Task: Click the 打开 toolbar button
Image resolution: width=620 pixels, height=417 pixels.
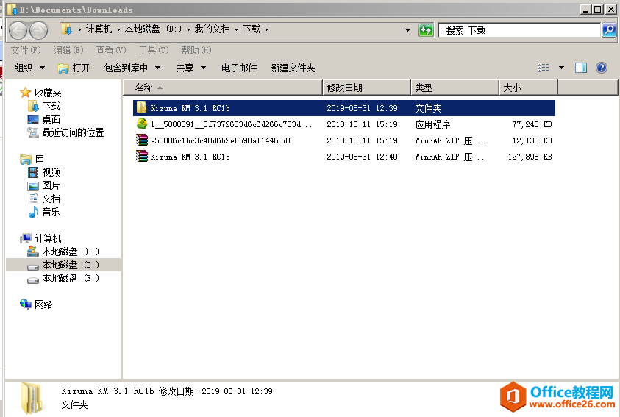Action: 74,68
